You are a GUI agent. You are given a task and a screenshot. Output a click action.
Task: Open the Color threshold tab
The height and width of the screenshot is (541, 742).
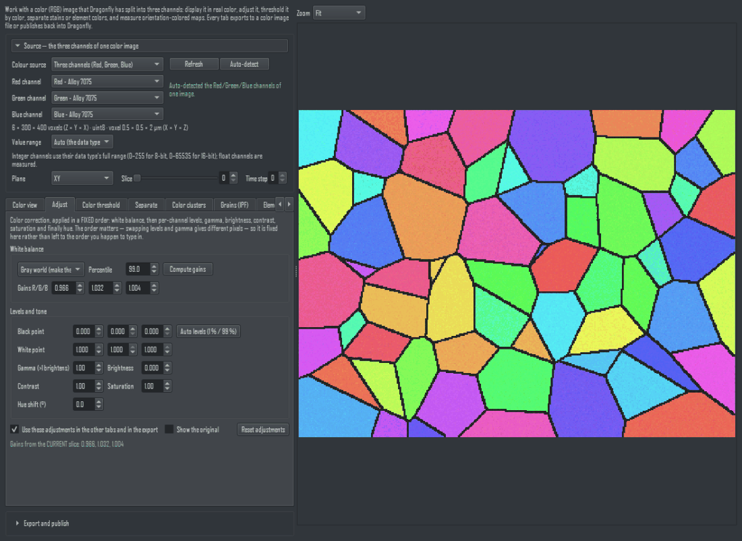[x=101, y=205]
